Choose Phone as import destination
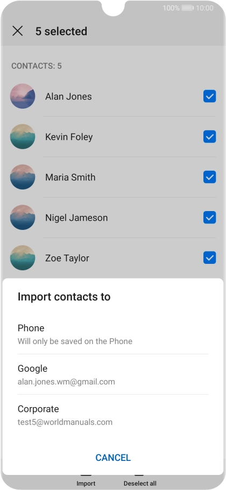The width and height of the screenshot is (226, 490). click(x=112, y=334)
